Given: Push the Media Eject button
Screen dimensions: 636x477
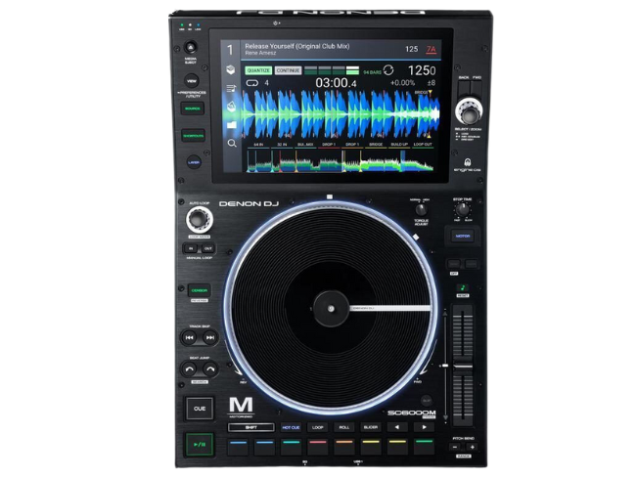Looking at the screenshot, I should point(190,47).
